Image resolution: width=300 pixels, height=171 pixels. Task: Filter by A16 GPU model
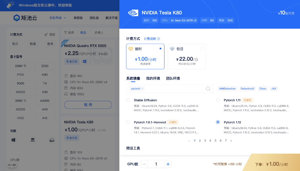tap(45, 118)
